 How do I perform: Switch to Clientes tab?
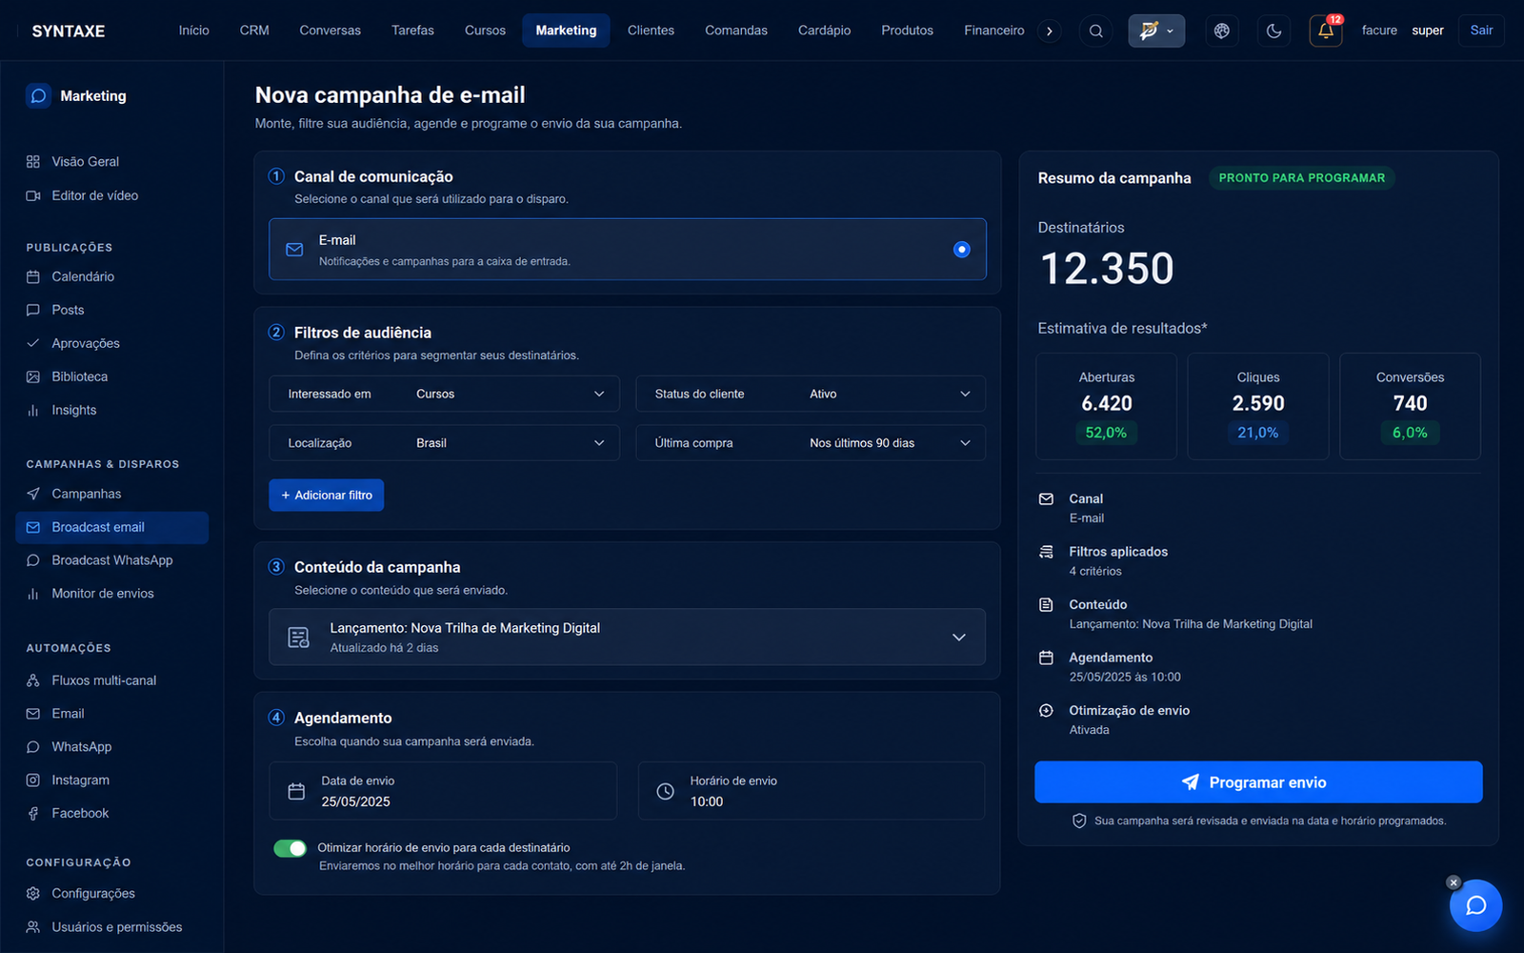(651, 30)
